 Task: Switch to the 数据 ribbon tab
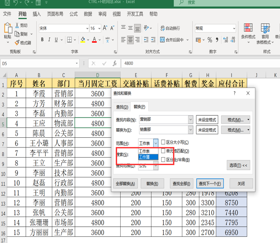pyautogui.click(x=88, y=14)
